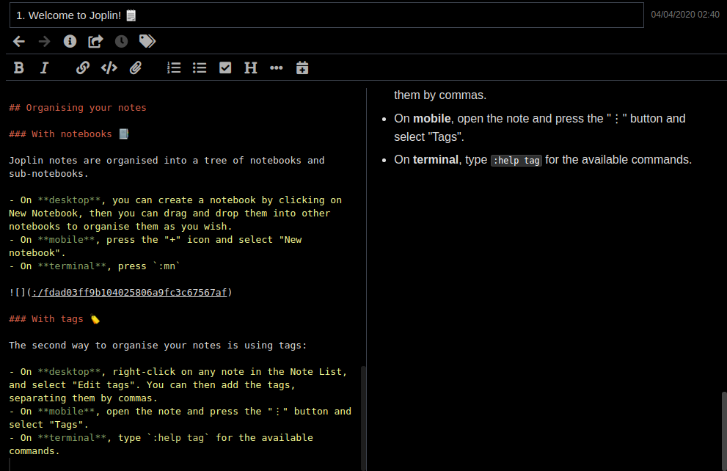Open the tags editor icon

(x=147, y=41)
